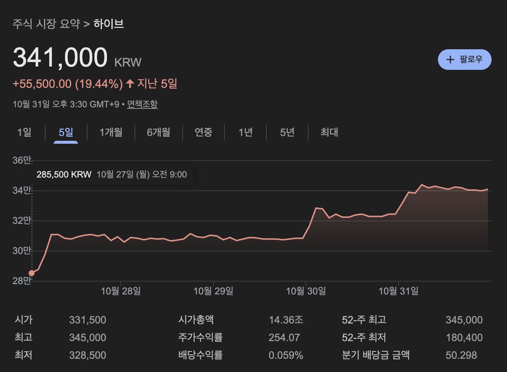Click the 34만 y-axis label

pyautogui.click(x=22, y=191)
